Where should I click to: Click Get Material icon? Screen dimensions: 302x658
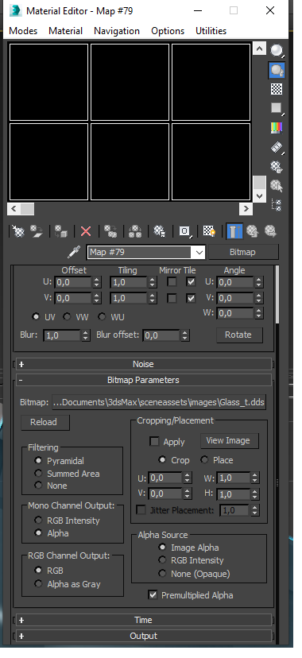point(17,231)
